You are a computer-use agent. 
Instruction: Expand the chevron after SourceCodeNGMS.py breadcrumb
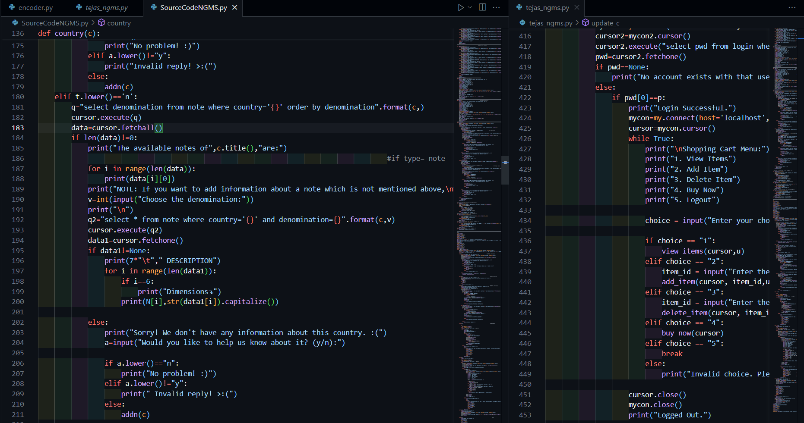[x=93, y=23]
